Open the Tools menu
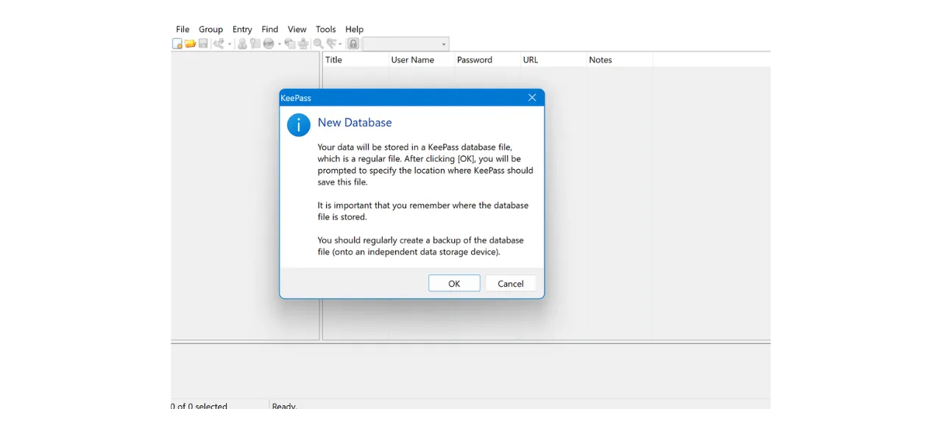942x431 pixels. click(x=325, y=29)
